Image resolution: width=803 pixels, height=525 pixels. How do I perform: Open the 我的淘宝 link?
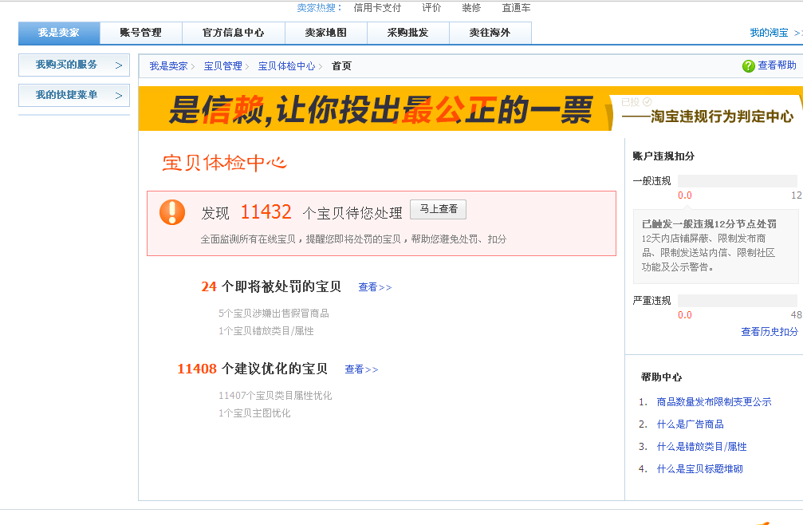point(769,33)
